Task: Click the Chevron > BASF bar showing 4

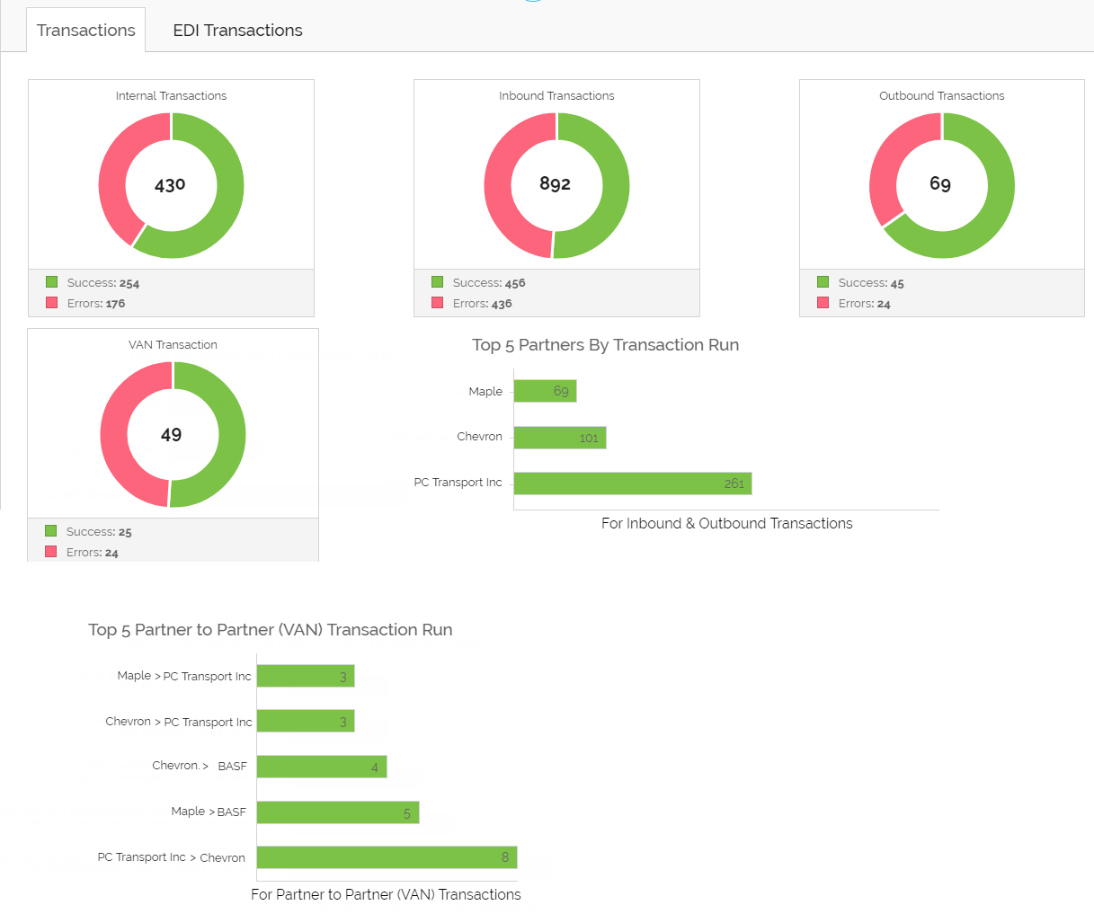Action: (x=321, y=767)
